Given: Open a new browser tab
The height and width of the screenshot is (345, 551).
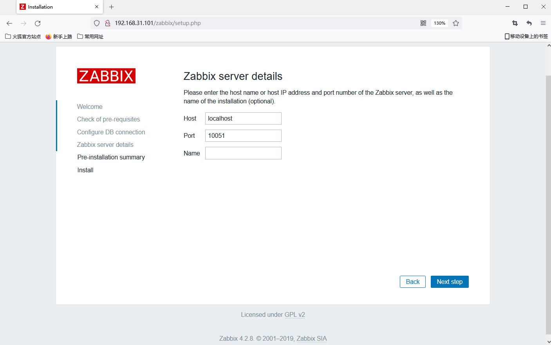Looking at the screenshot, I should tap(111, 7).
